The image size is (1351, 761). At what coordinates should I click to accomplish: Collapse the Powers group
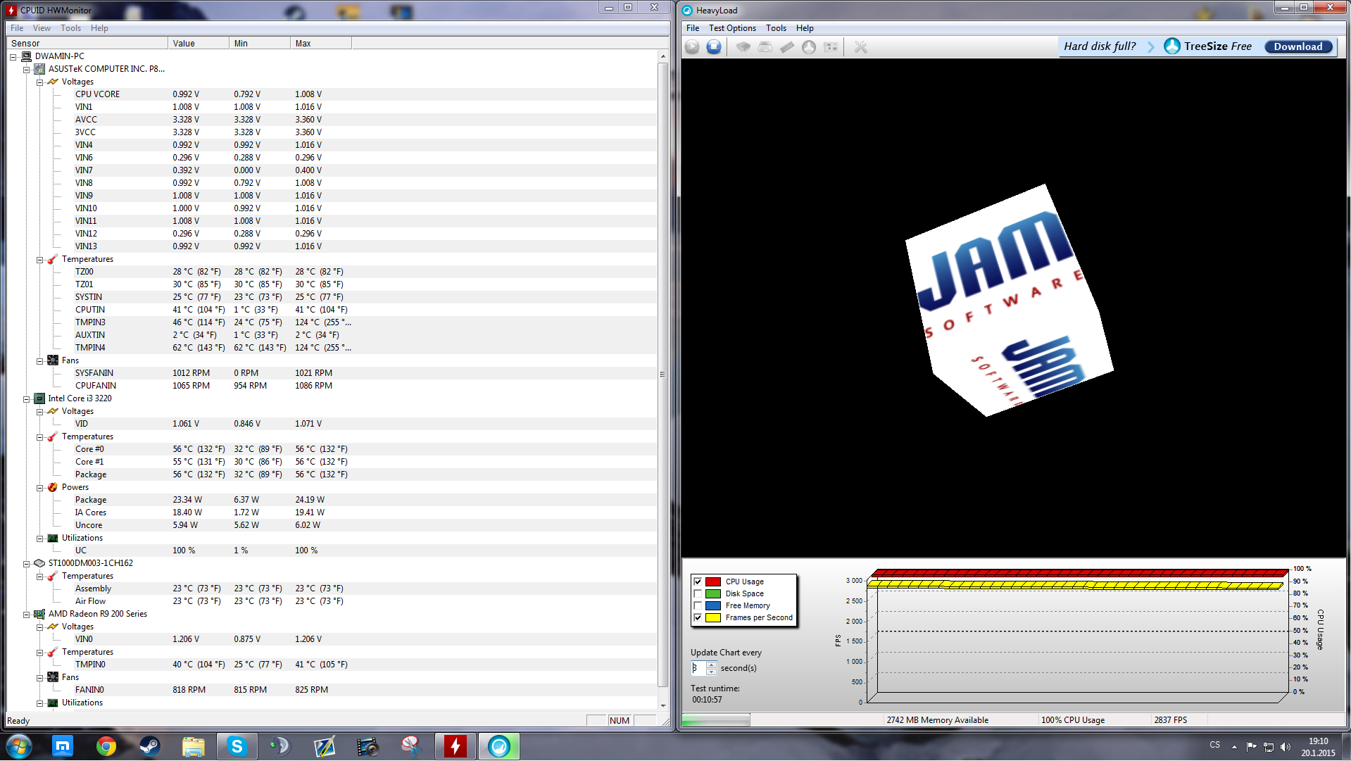(x=39, y=488)
